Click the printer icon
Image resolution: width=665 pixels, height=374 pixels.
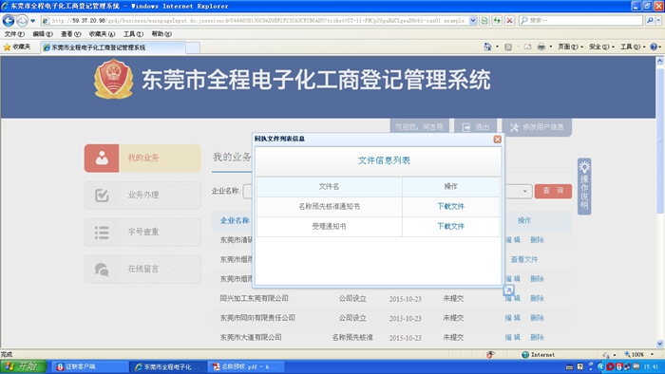pyautogui.click(x=541, y=47)
